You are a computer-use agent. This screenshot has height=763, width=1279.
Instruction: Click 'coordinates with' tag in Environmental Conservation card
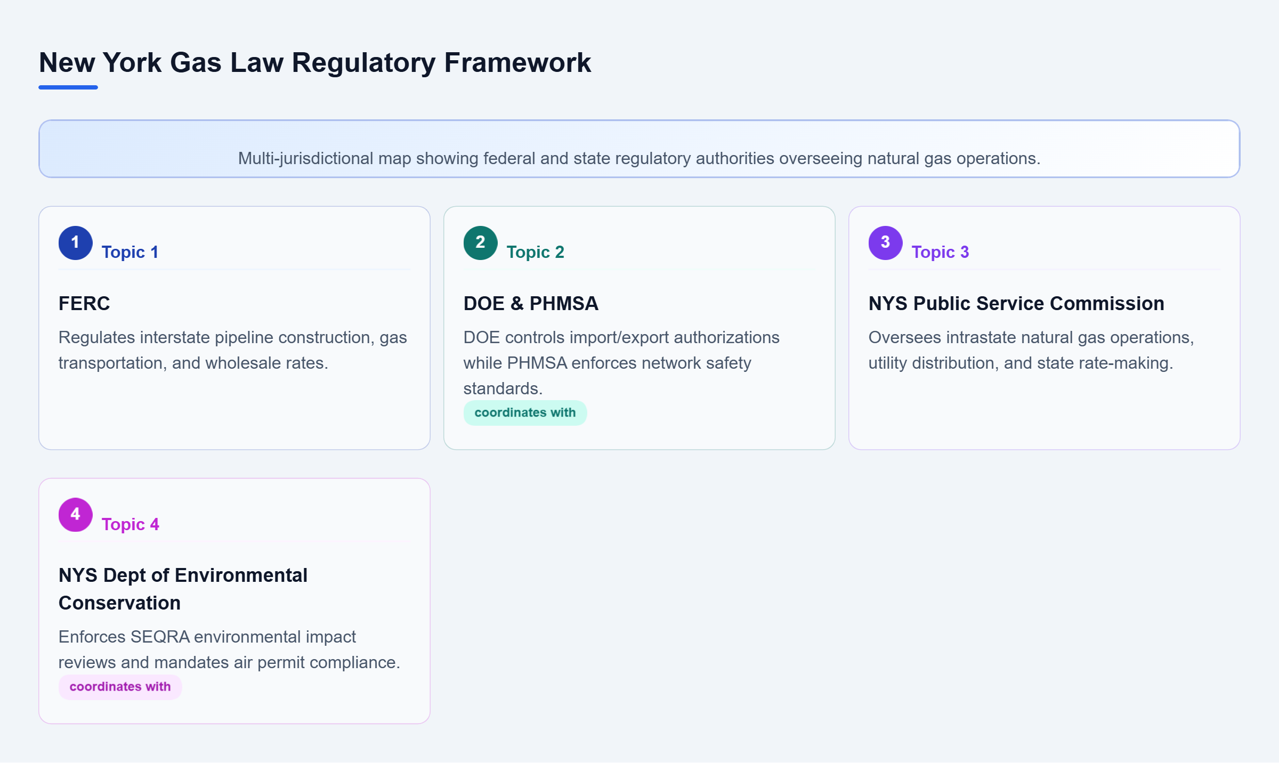coord(120,687)
